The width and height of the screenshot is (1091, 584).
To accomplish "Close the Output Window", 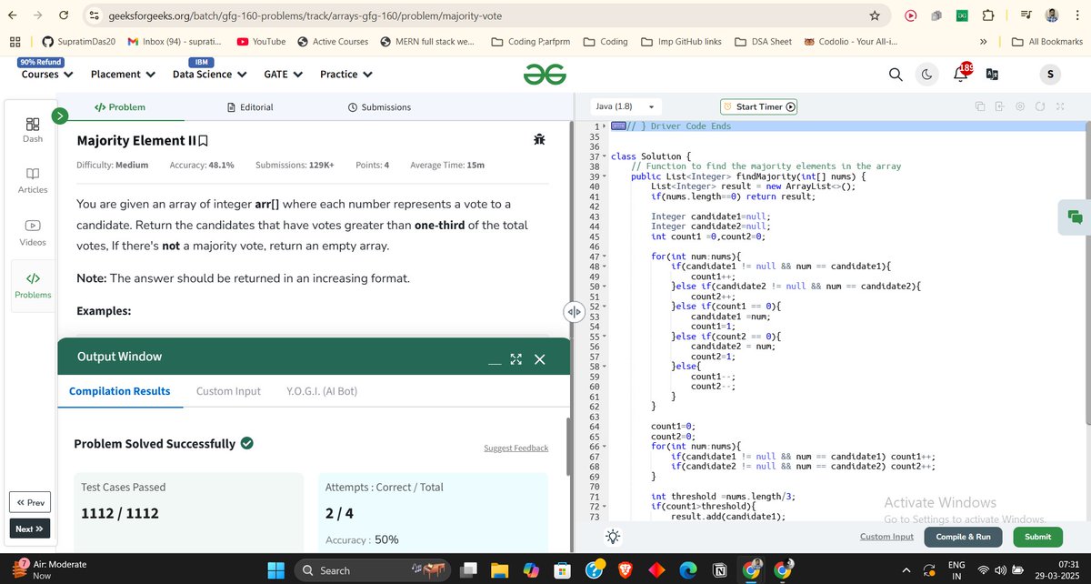I will coord(540,359).
